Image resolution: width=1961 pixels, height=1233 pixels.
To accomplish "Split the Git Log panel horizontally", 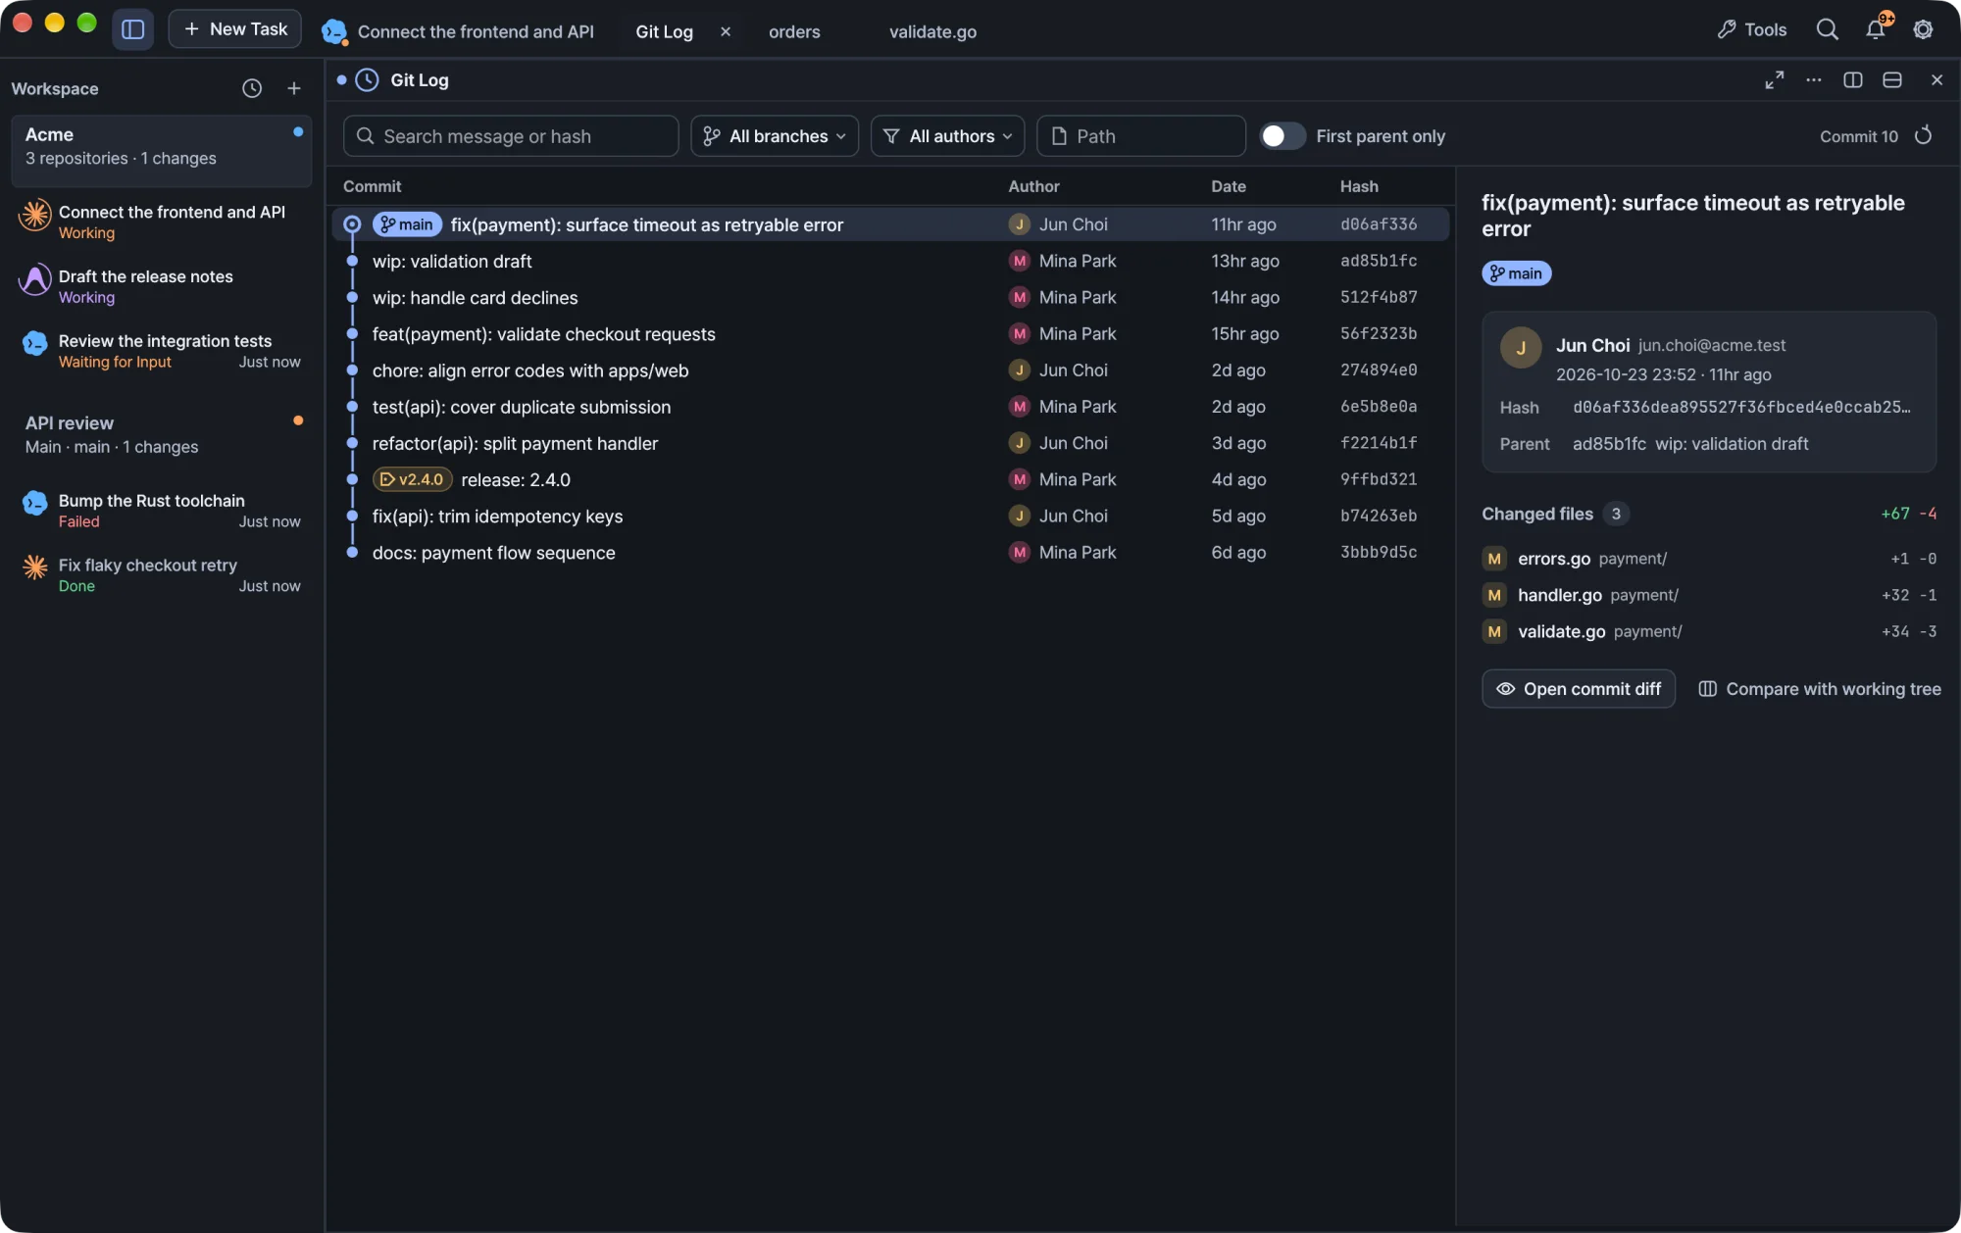I will [1891, 80].
